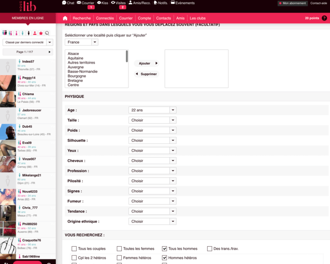Check Femmes hétéros checkbox
Image resolution: width=330 pixels, height=264 pixels.
tap(119, 258)
